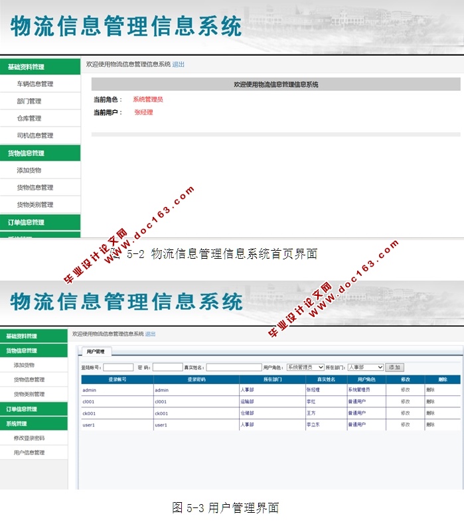Open the 所在部门 dropdown
Viewport: 464px width, 528px height.
366,367
